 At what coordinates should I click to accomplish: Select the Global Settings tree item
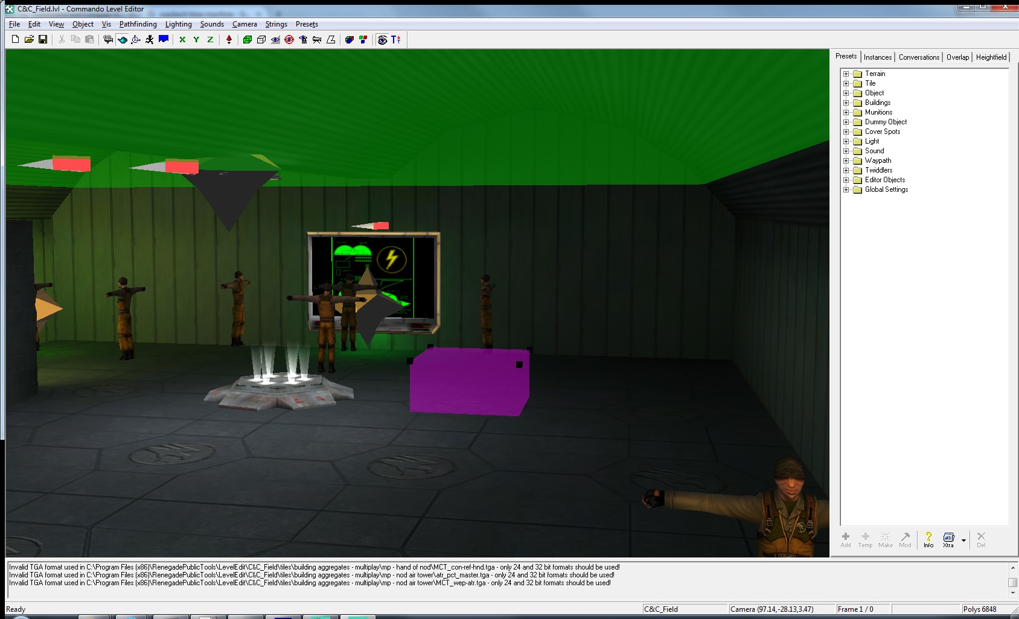[886, 189]
